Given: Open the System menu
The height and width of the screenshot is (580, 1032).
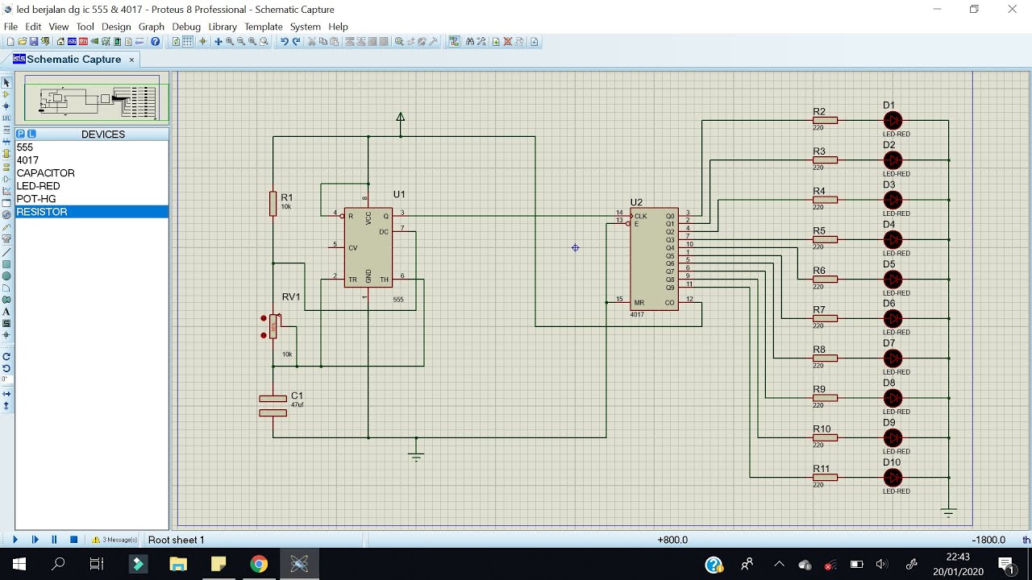Looking at the screenshot, I should (306, 27).
